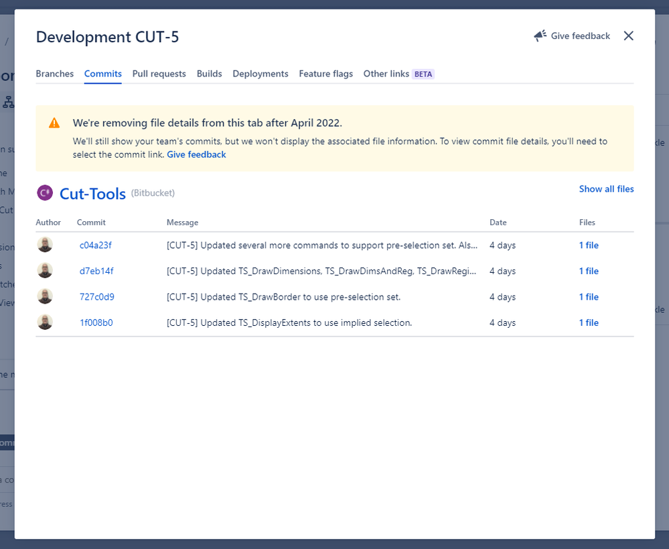Click the Give feedback button in header
This screenshot has width=669, height=549.
[x=572, y=36]
